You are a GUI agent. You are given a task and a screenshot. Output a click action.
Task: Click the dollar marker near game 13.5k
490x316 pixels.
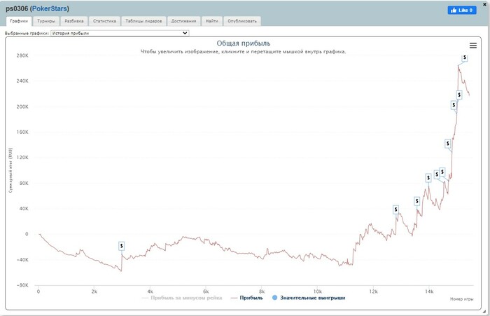click(x=417, y=201)
